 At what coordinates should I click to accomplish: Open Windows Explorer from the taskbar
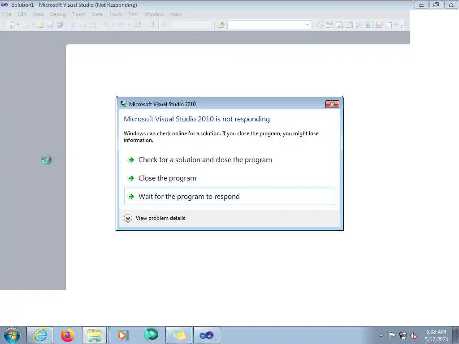pos(95,335)
